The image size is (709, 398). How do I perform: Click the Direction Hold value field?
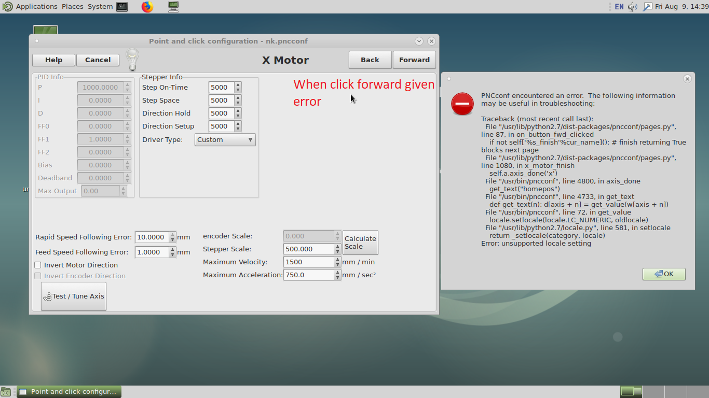click(221, 113)
